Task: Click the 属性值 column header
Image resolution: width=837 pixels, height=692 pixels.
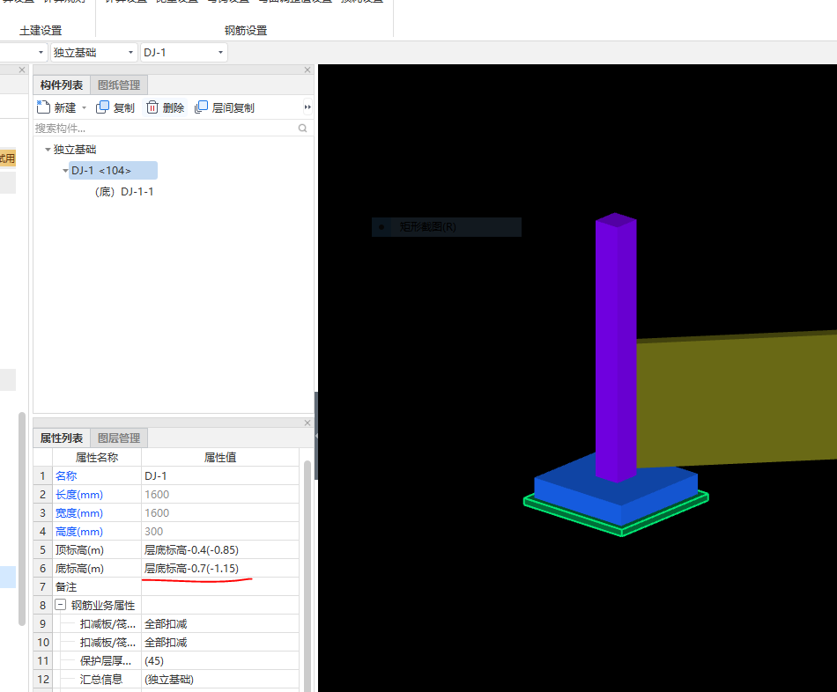Action: 220,457
